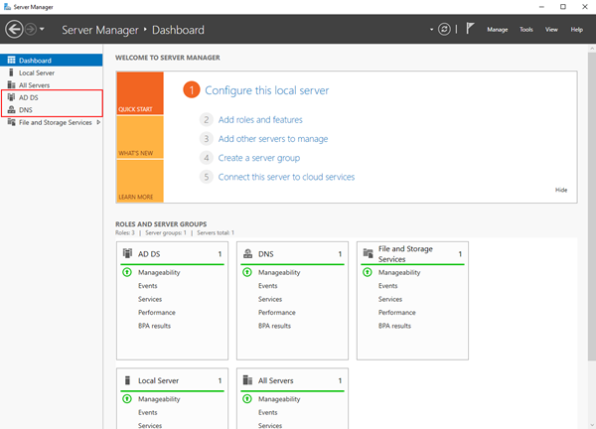This screenshot has height=429, width=596.
Task: Click Add roles and features link
Action: click(260, 120)
